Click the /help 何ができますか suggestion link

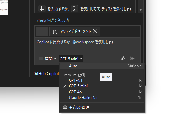54,20
